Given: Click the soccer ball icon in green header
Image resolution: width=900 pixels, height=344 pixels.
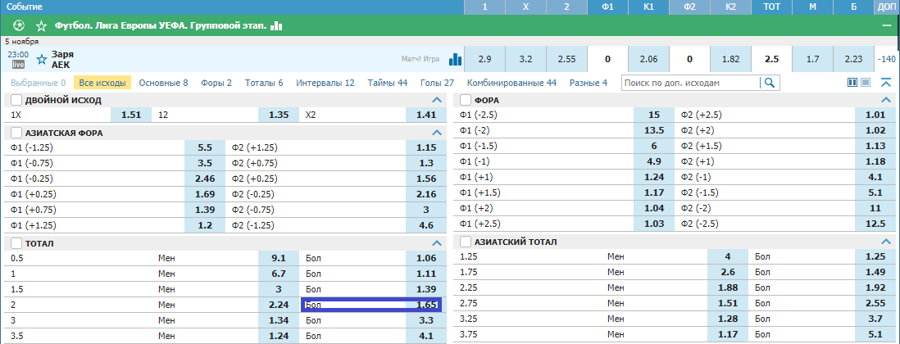Looking at the screenshot, I should click(19, 26).
